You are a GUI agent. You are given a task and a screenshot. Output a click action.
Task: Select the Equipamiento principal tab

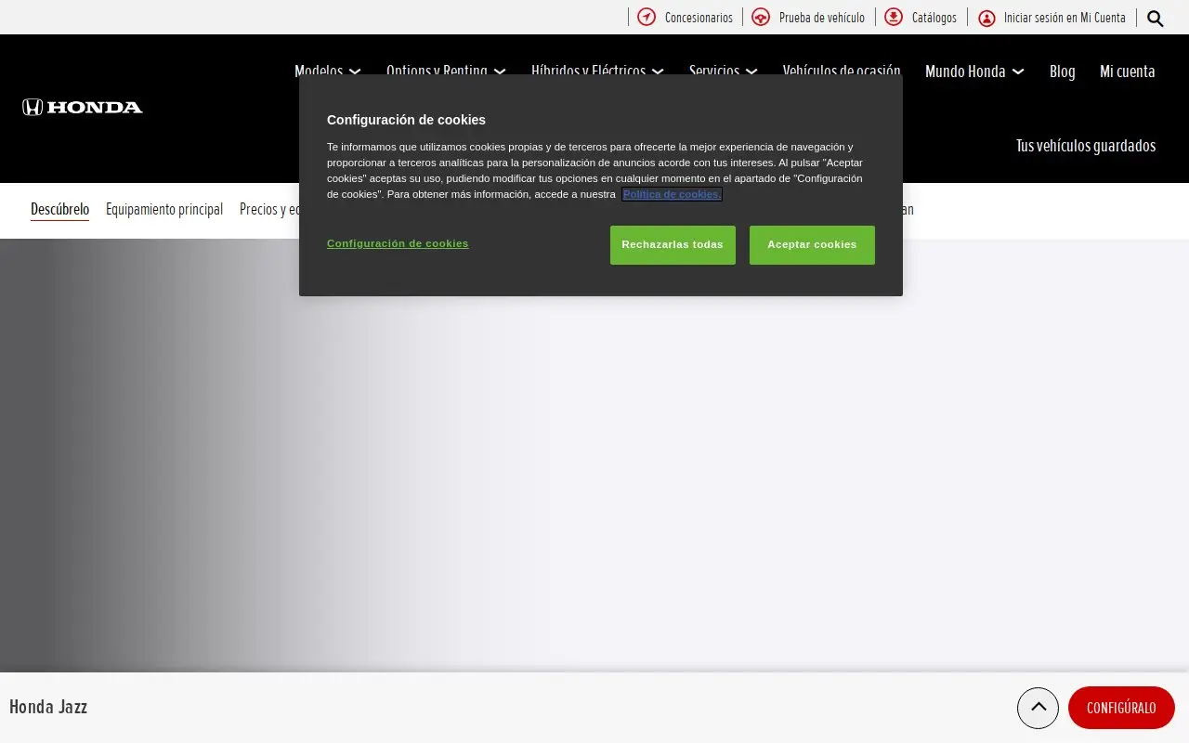point(164,209)
